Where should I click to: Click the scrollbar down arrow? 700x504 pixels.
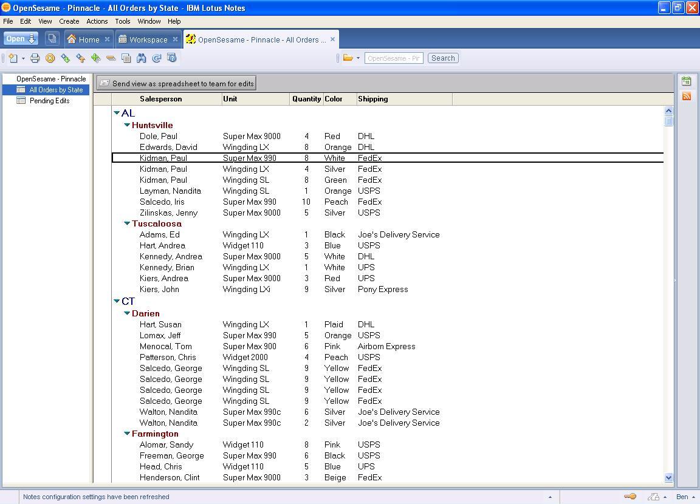(668, 478)
